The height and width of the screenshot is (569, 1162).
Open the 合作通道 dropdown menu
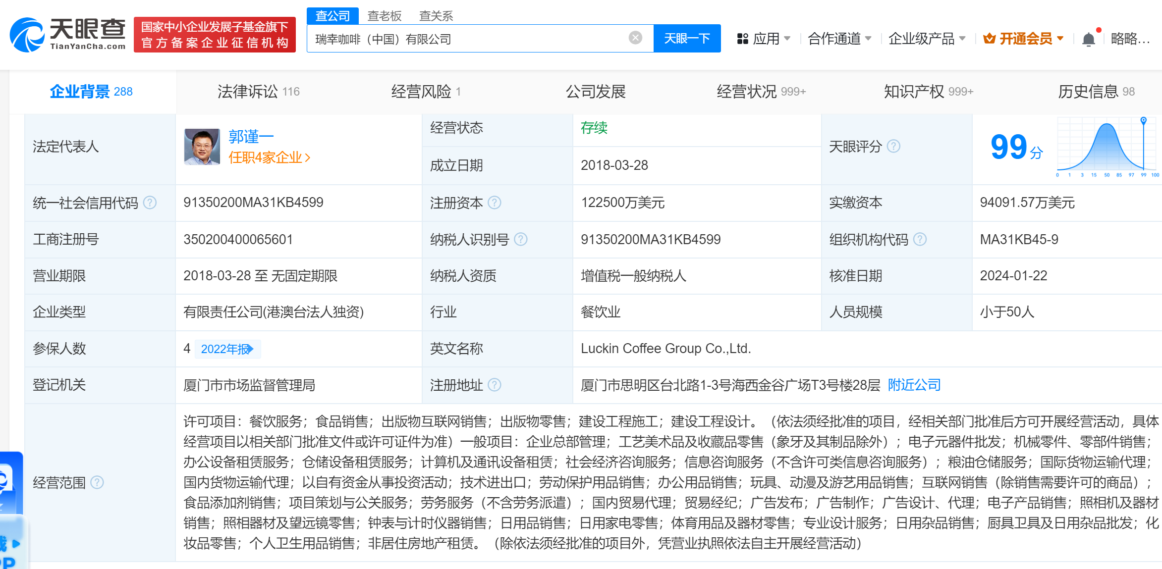(839, 39)
